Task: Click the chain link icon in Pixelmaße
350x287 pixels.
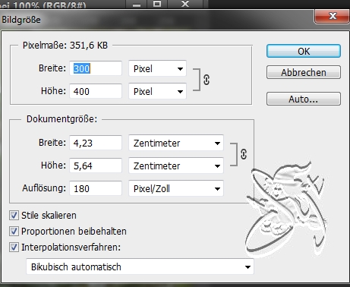Action: [x=207, y=80]
